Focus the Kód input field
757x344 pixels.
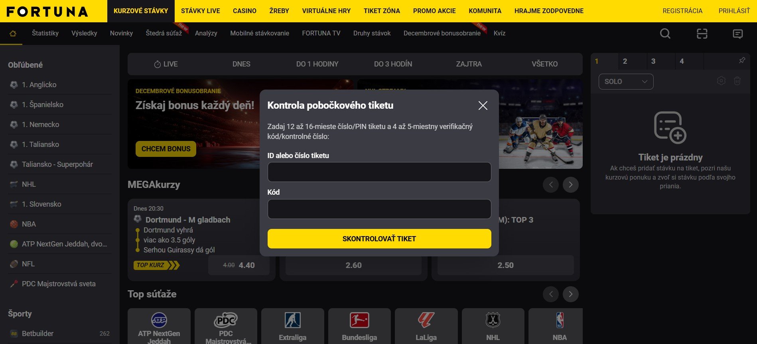pos(379,209)
